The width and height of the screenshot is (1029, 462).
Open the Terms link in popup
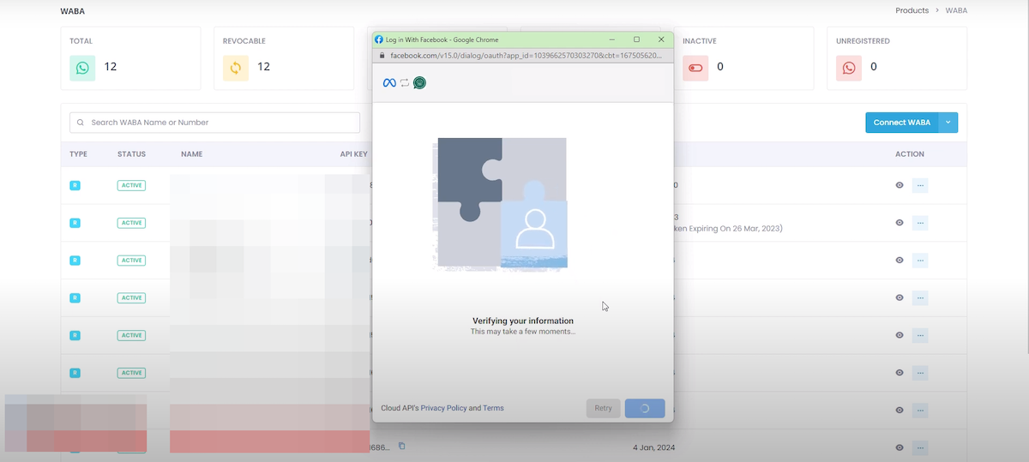coord(493,408)
